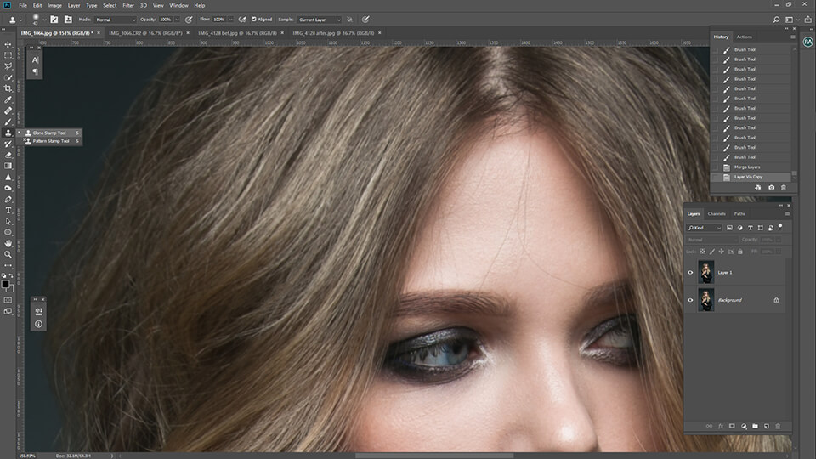
Task: Select the Brush tool in the toolbar
Action: point(8,122)
